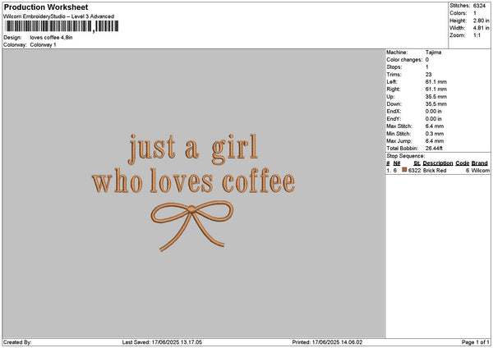Click the barcode in the header
Image resolution: width=493 pixels, height=348 pixels.
pos(61,26)
